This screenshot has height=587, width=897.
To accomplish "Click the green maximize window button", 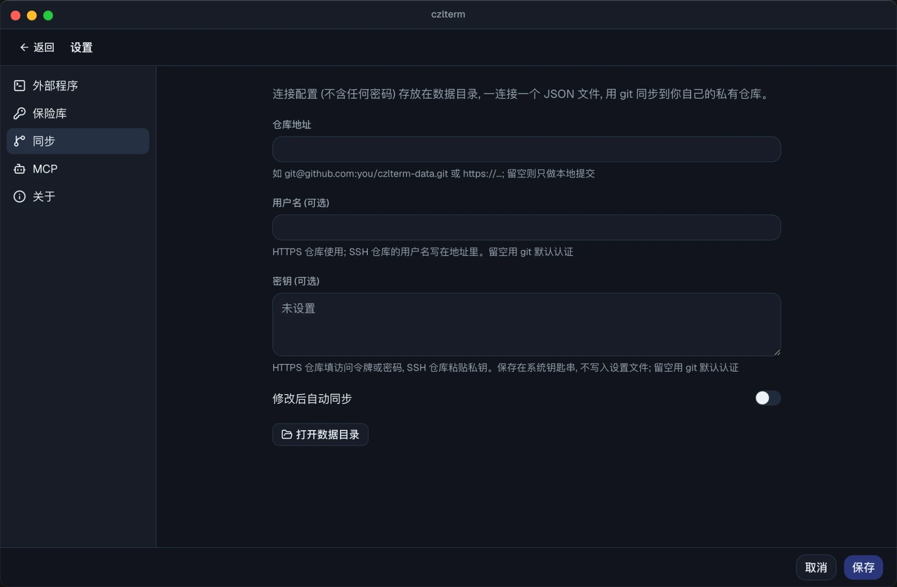I will tap(48, 15).
